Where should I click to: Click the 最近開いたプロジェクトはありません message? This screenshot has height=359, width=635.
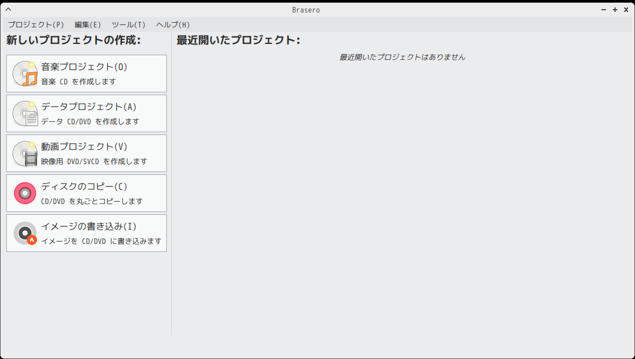pos(402,57)
